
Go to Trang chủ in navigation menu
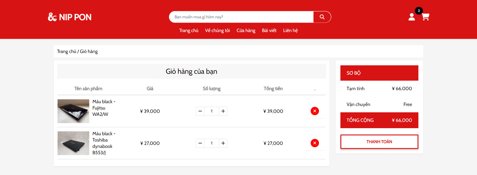point(189,31)
